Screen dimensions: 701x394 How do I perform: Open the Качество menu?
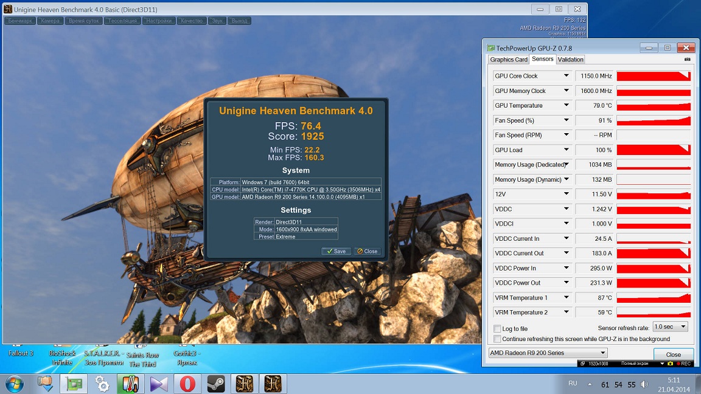(x=192, y=21)
